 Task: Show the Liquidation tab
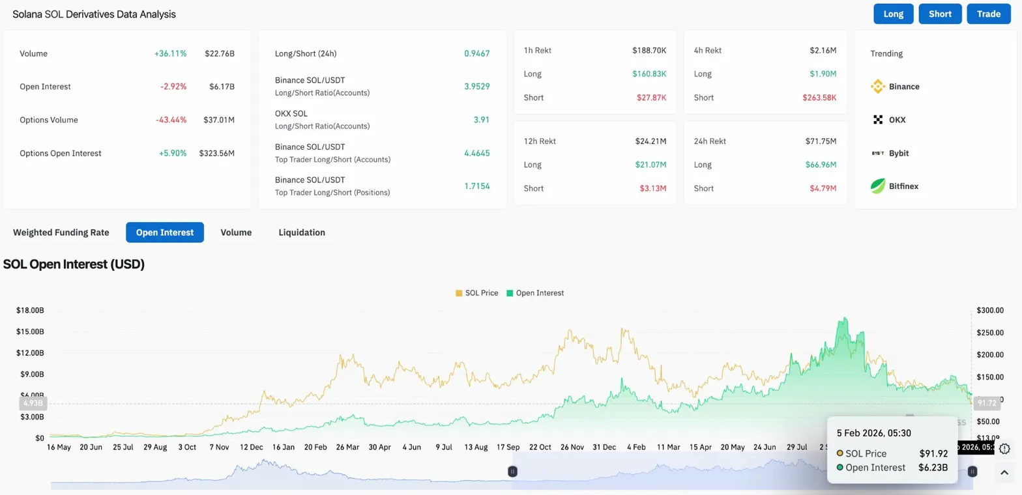pyautogui.click(x=302, y=233)
